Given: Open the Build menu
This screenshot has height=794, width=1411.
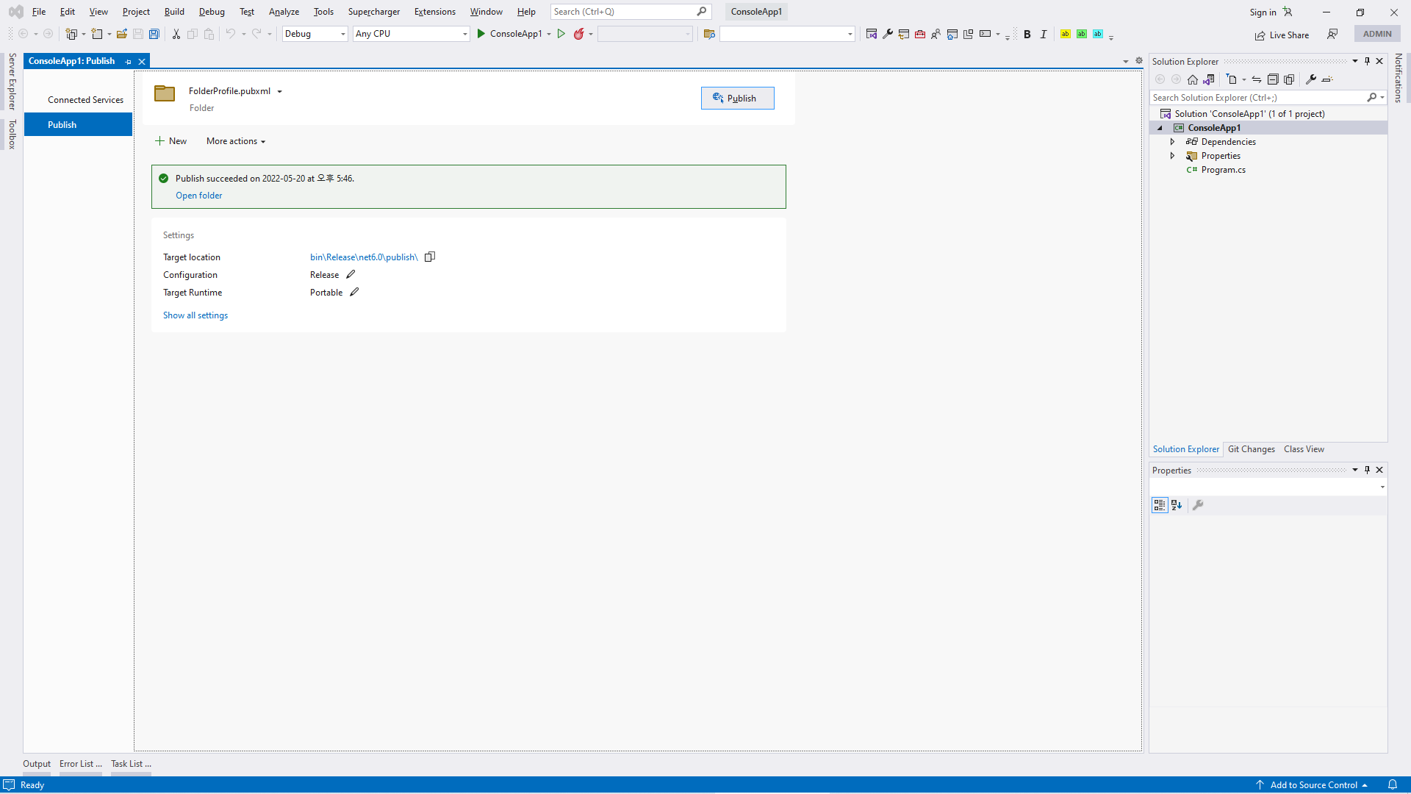Looking at the screenshot, I should coord(174,12).
